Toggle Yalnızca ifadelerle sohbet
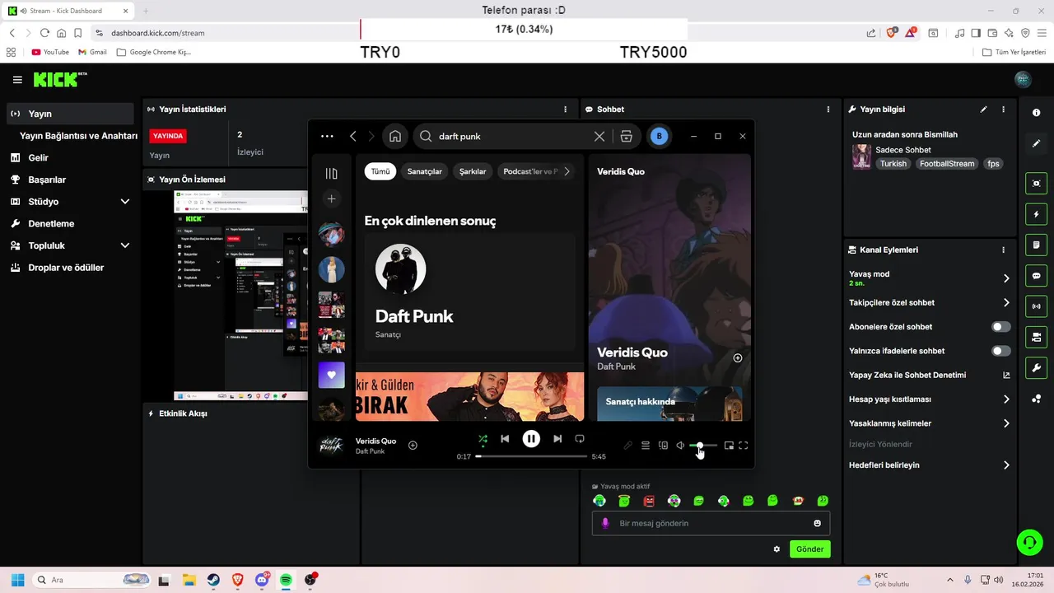Screen dimensions: 1054x593 pyautogui.click(x=1000, y=351)
